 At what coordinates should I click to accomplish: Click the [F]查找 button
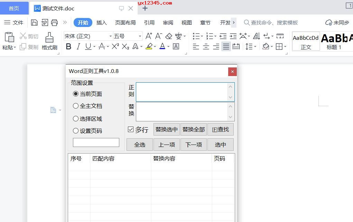tap(220, 129)
